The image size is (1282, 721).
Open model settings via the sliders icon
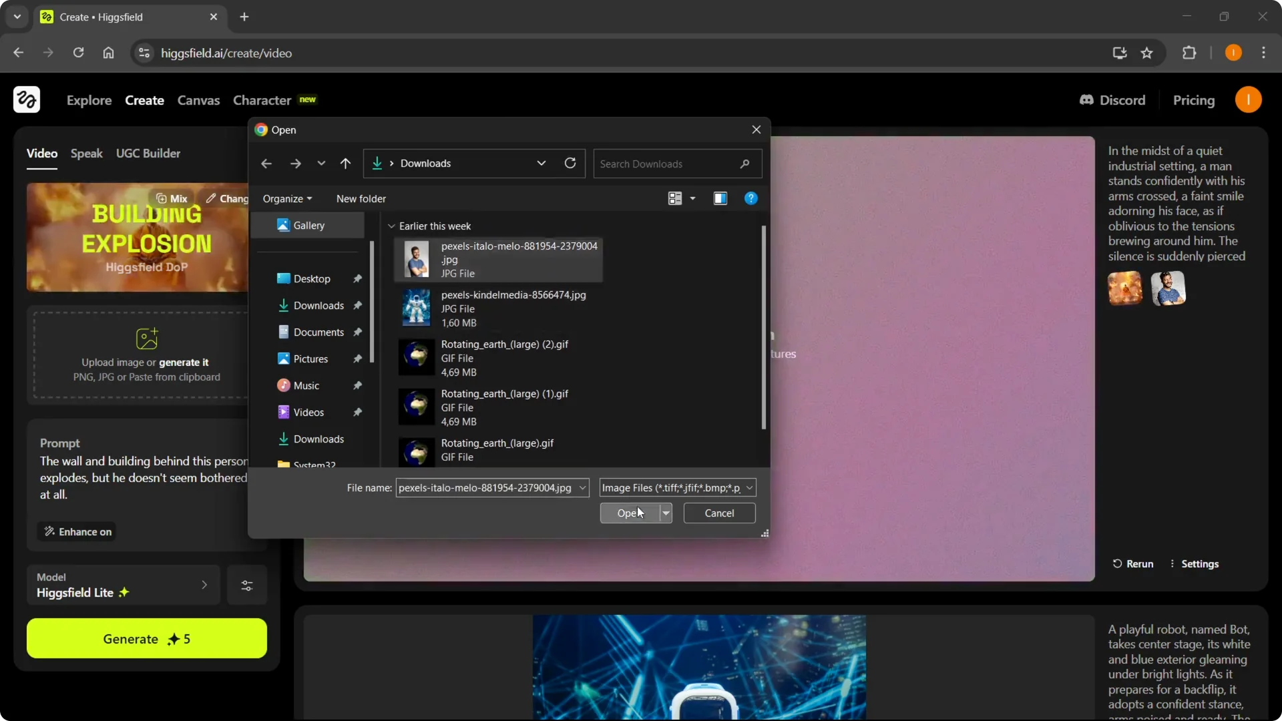(246, 585)
